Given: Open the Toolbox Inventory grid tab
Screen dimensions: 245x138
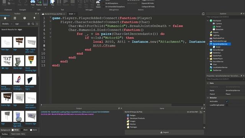Looking at the screenshot, I should pyautogui.click(x=15, y=18).
